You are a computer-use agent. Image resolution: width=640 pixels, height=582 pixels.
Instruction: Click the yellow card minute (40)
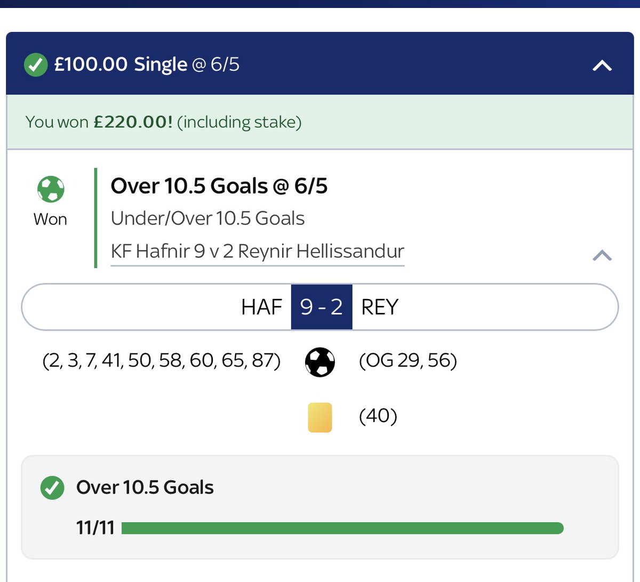point(378,416)
